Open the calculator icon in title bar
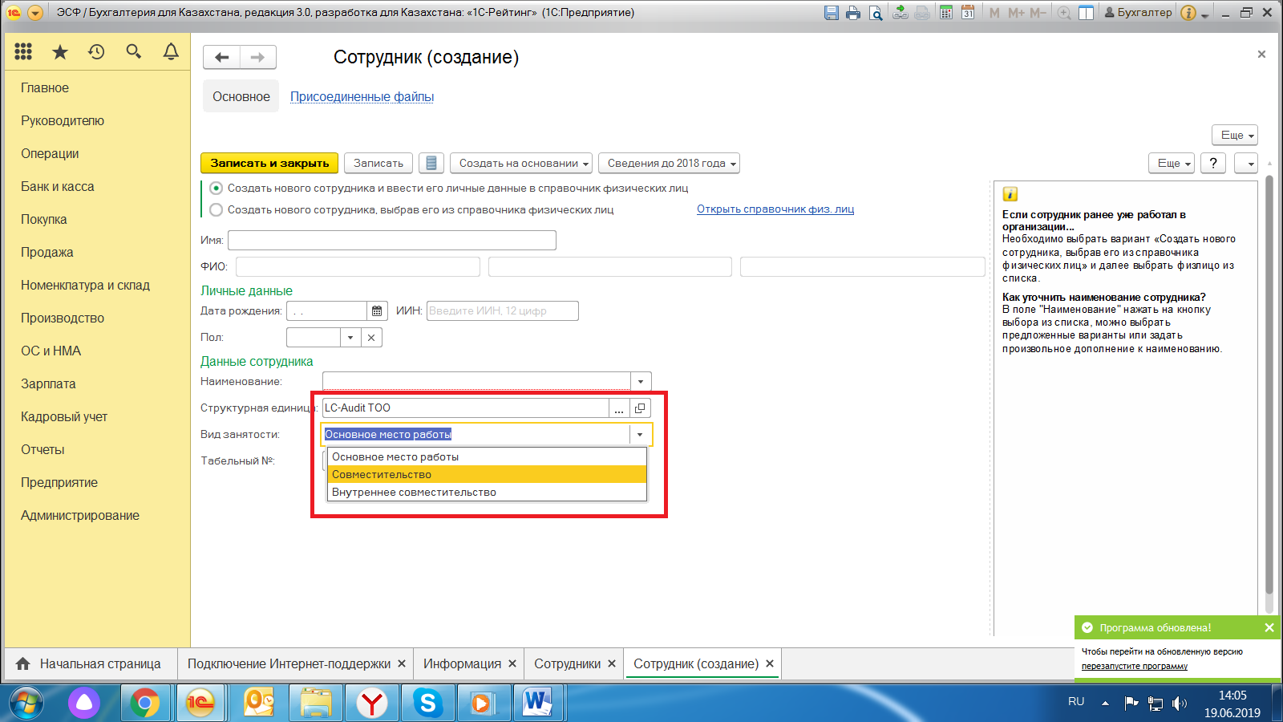This screenshot has width=1283, height=722. 946,13
